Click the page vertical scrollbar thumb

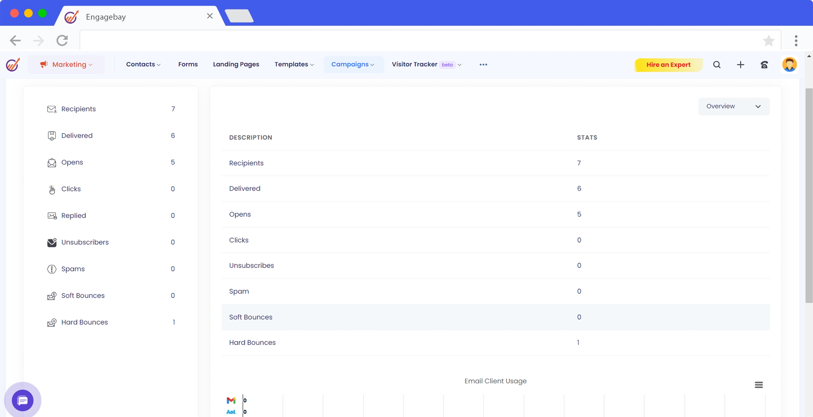[809, 196]
